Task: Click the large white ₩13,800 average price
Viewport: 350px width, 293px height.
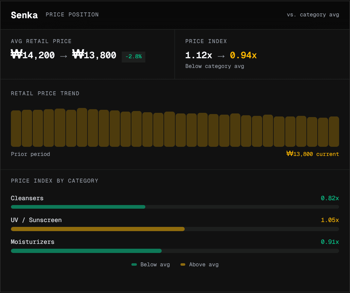Action: point(94,55)
